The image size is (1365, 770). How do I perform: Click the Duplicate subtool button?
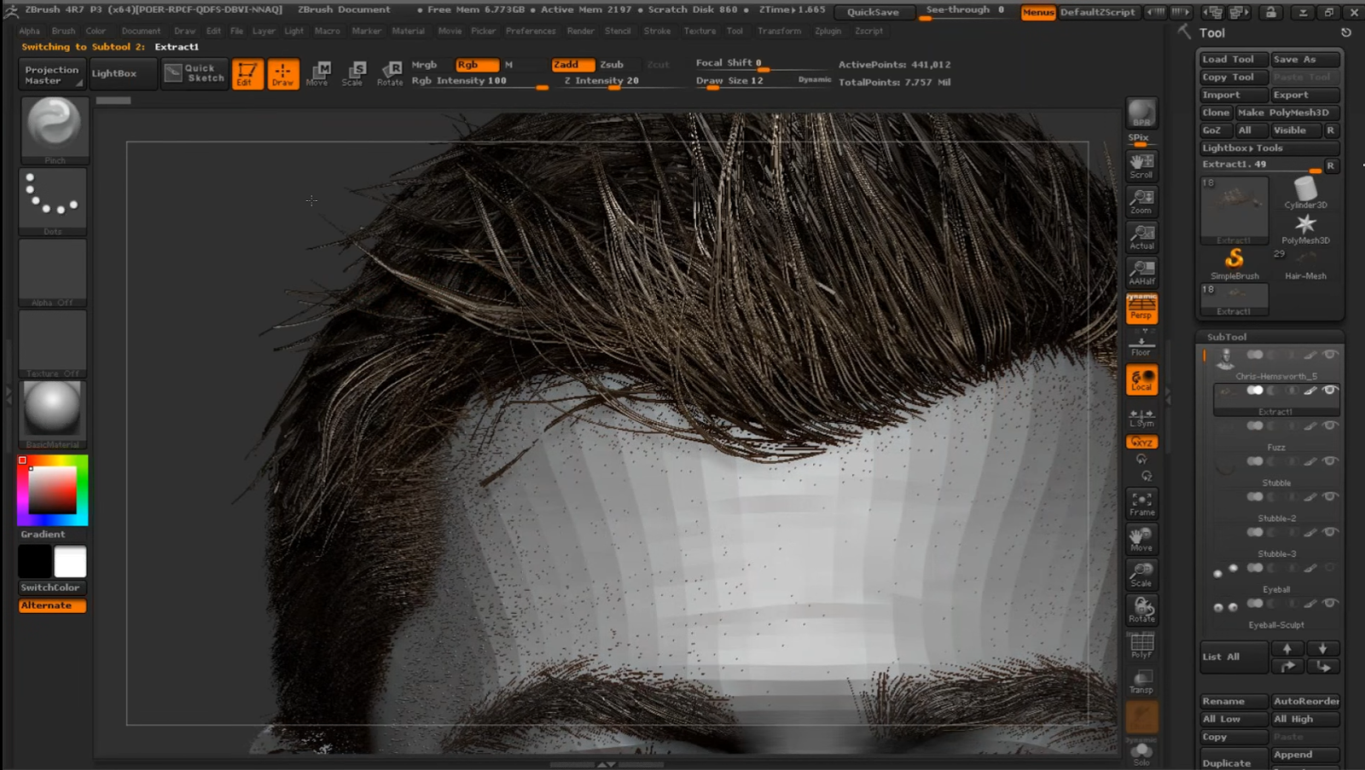(1234, 762)
